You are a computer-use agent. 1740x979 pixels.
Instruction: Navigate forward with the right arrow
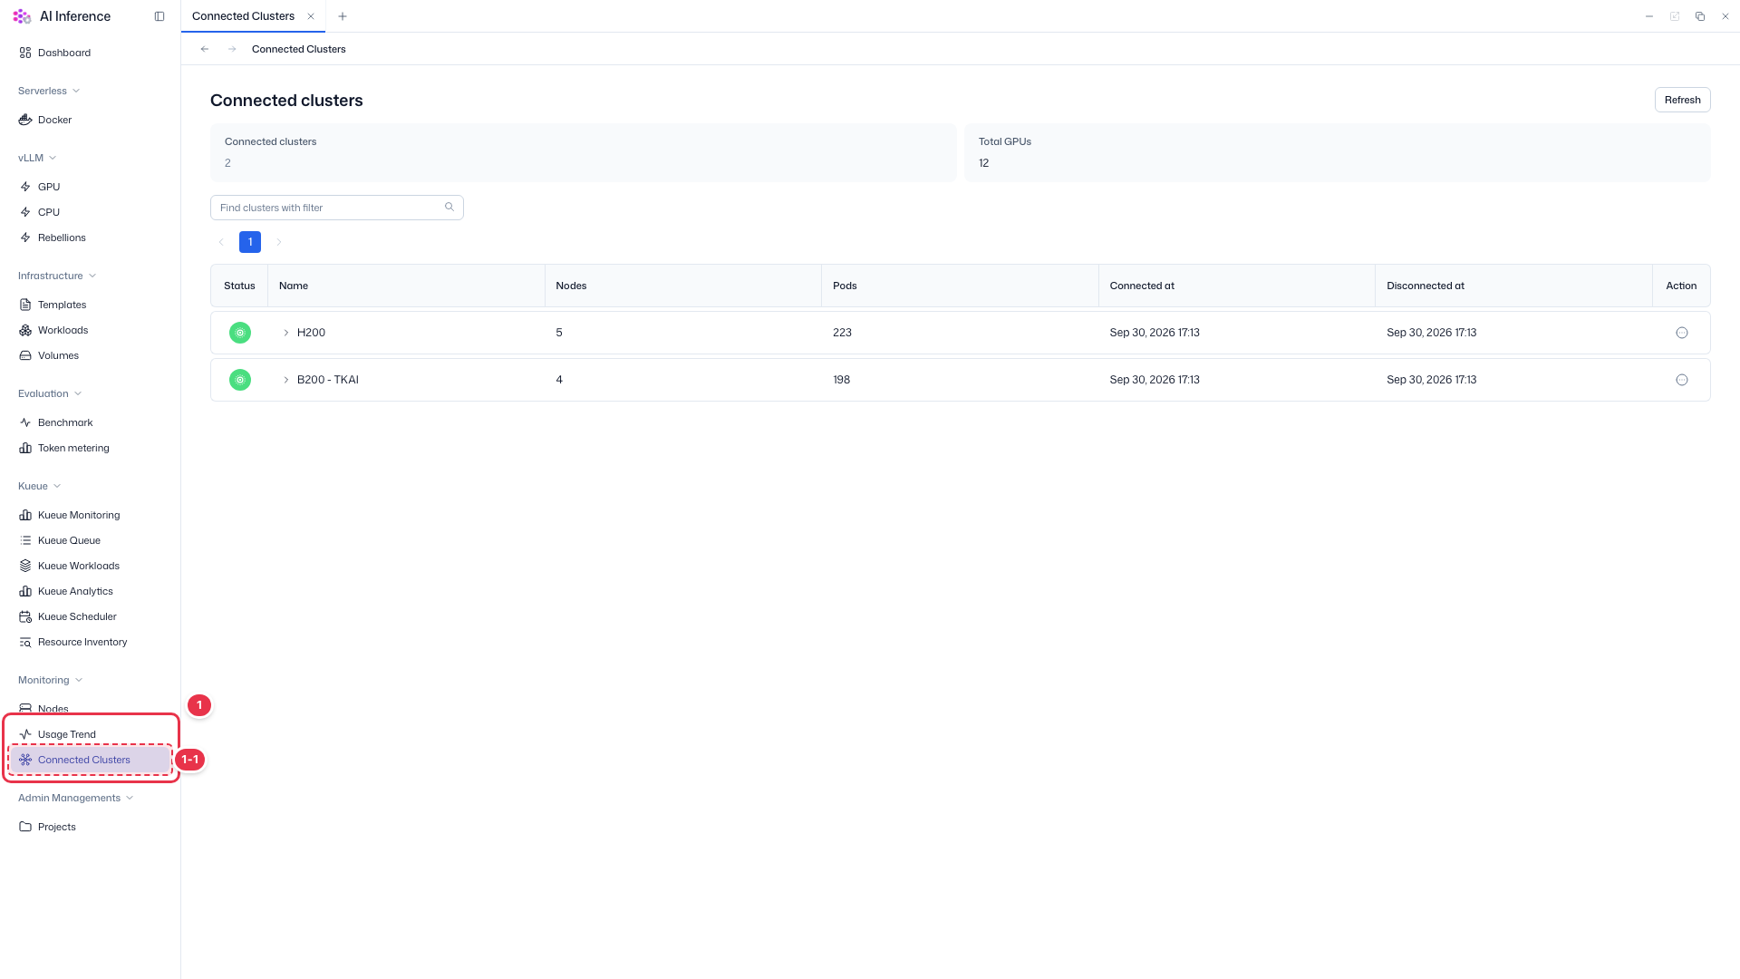pos(232,49)
